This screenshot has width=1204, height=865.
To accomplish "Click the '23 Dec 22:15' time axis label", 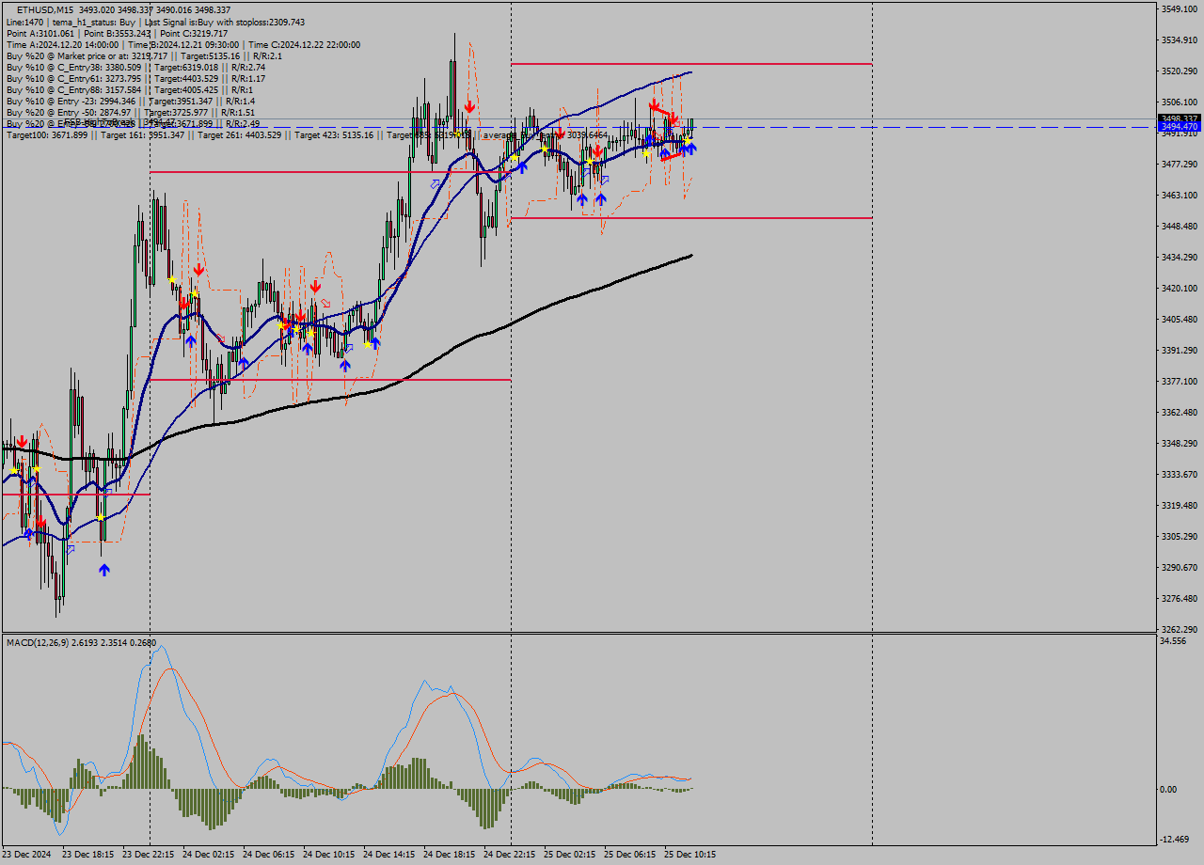I will [149, 856].
